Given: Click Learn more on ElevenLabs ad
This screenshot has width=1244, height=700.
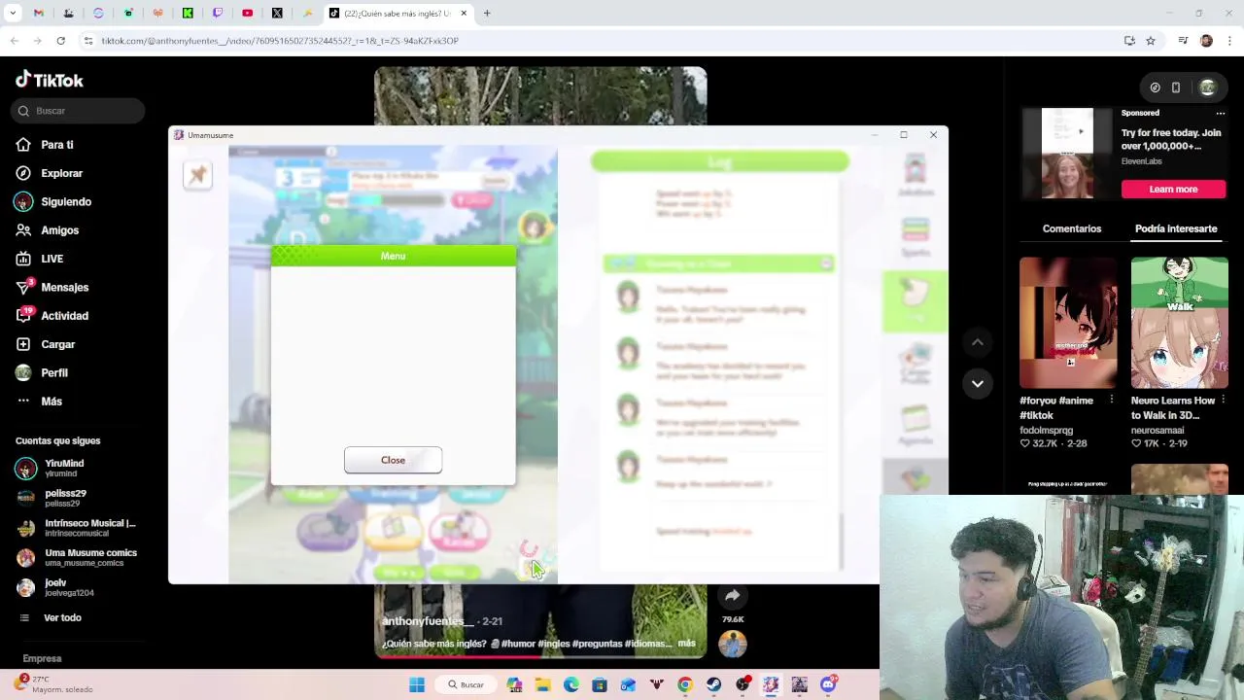Looking at the screenshot, I should point(1173,190).
